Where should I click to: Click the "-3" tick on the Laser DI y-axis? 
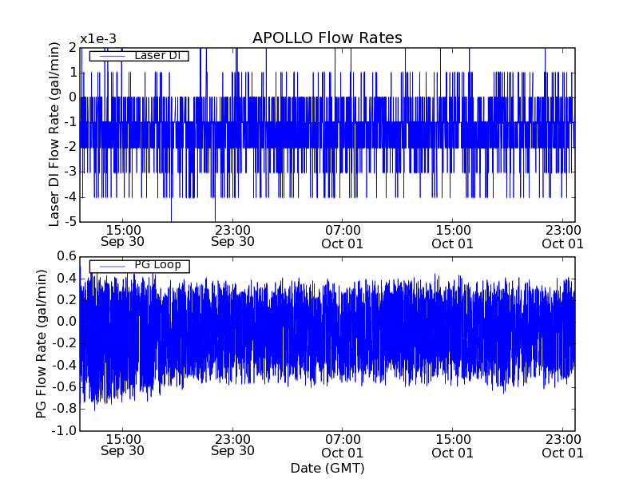[x=70, y=172]
